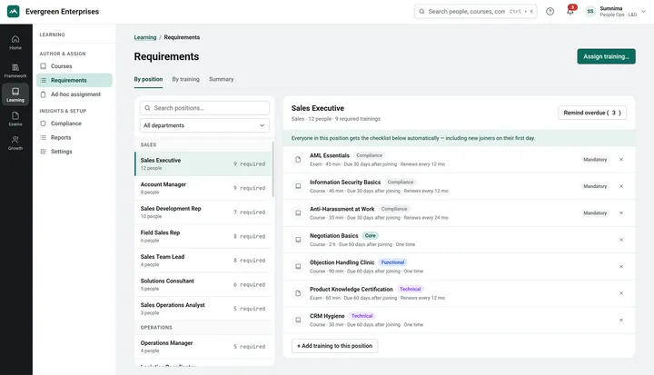Click the positions list scrollbar
This screenshot has width=654, height=375.
click(273, 169)
